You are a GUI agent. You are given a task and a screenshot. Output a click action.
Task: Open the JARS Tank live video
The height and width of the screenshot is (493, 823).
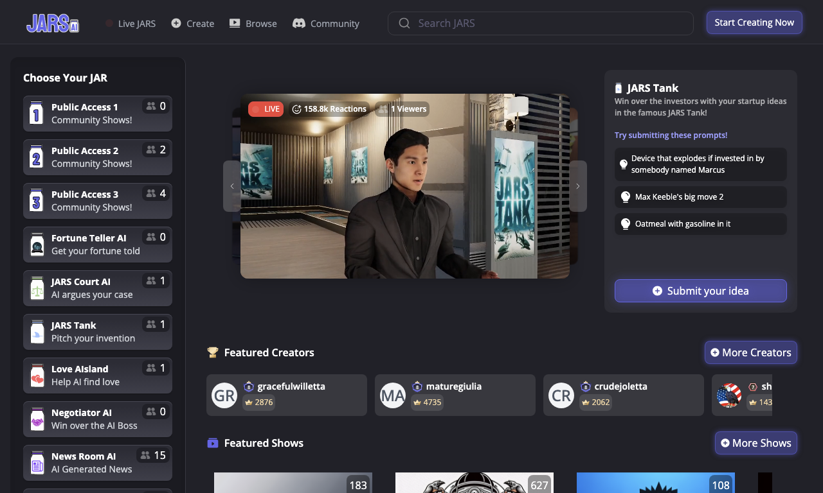405,186
